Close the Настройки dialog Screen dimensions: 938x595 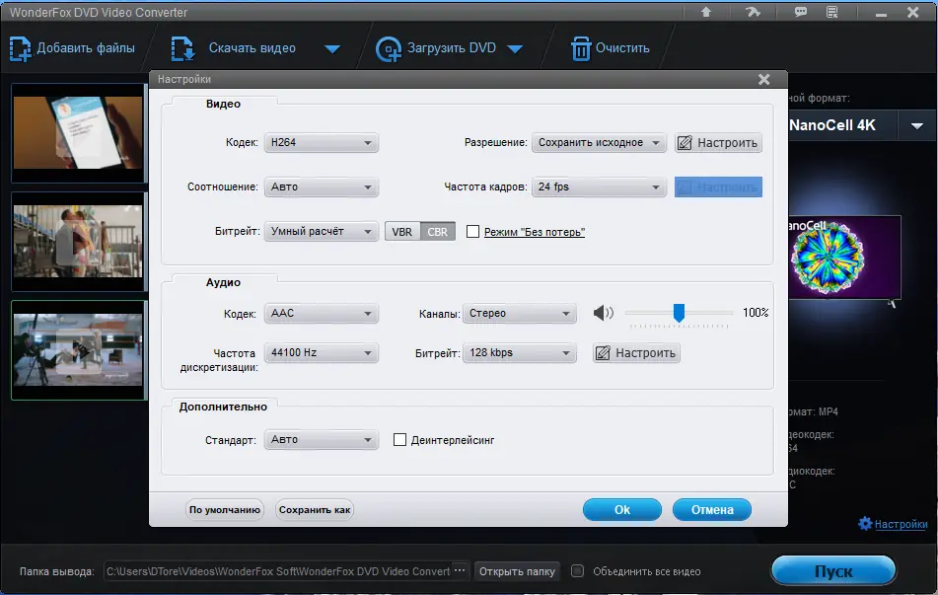point(763,79)
